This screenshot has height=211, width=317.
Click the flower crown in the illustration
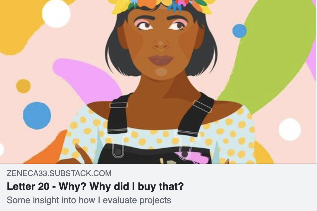(x=161, y=6)
